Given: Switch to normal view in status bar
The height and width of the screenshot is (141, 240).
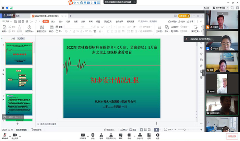Looking at the screenshot, I should click(141, 130).
